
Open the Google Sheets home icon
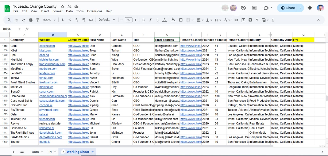click(x=7, y=9)
